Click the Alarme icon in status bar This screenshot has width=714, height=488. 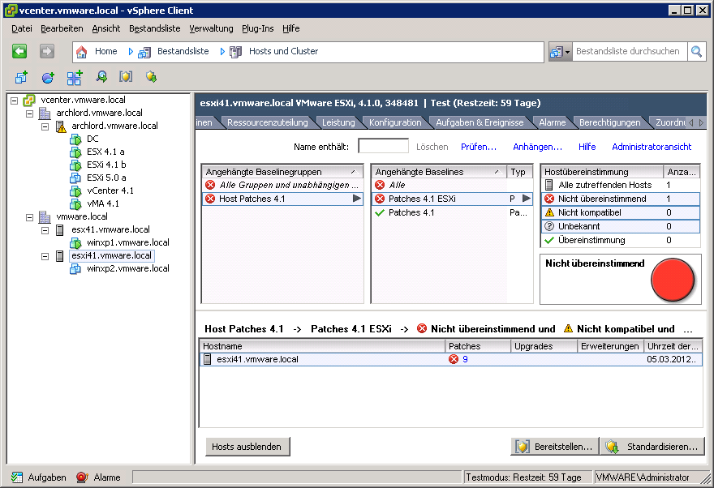point(82,477)
